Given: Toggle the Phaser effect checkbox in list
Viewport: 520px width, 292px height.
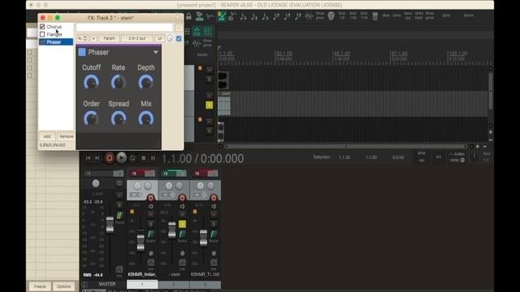Looking at the screenshot, I should [42, 42].
